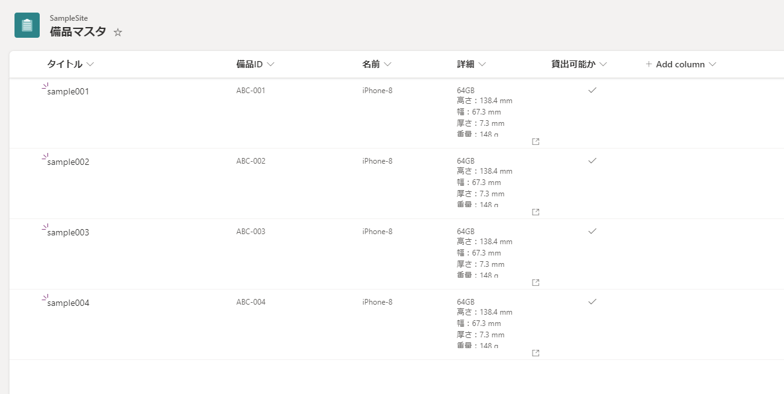This screenshot has height=394, width=784.
Task: Open the sample001 item
Action: [68, 91]
